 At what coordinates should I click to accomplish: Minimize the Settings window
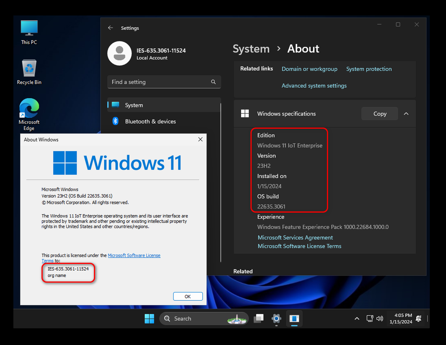pyautogui.click(x=379, y=25)
